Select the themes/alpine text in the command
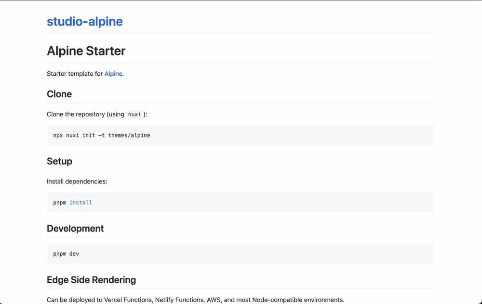482x304 pixels. point(129,135)
